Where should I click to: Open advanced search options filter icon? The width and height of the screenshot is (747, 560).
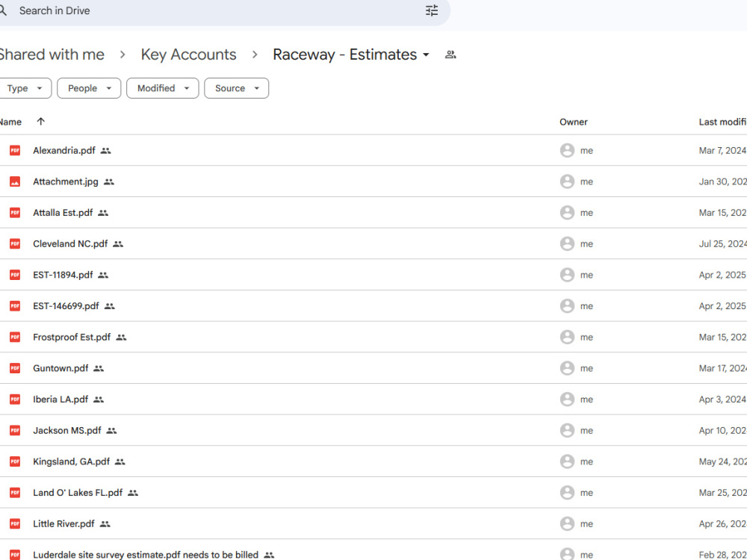click(432, 10)
